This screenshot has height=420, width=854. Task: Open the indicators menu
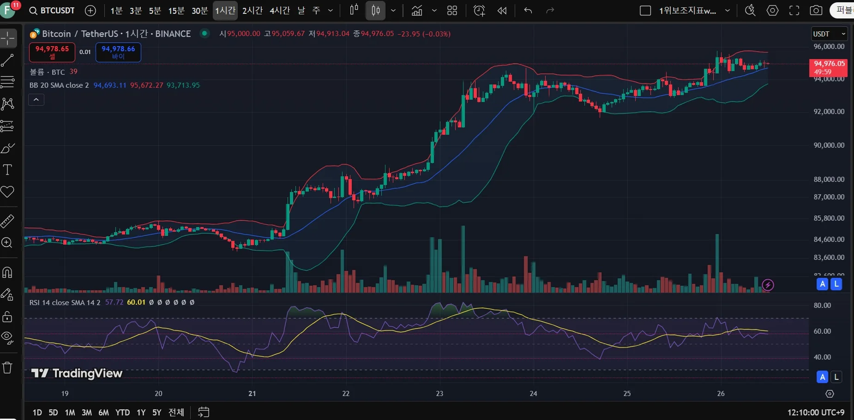click(x=417, y=11)
